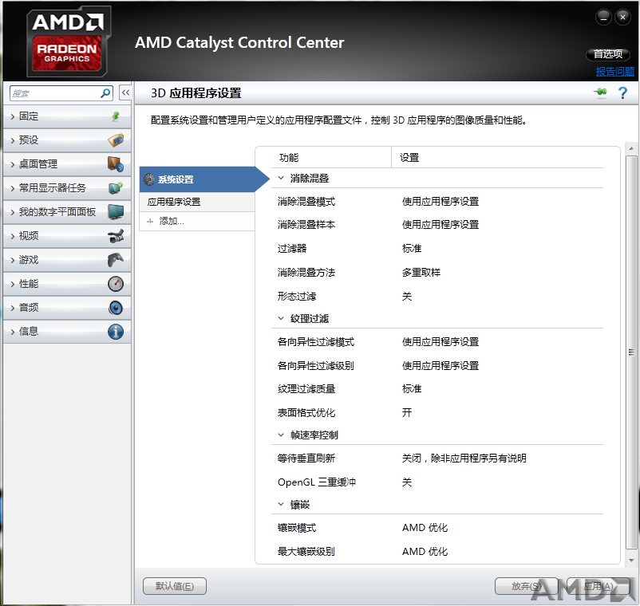The image size is (640, 606).
Task: Change the 消除混叠方法 value 多重取样
Action: [x=421, y=273]
